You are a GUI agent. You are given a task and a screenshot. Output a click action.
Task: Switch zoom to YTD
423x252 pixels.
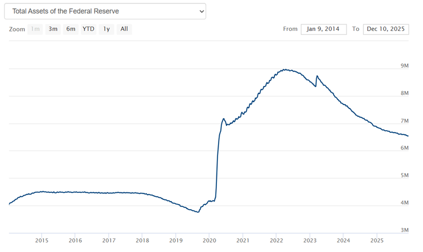tap(88, 29)
